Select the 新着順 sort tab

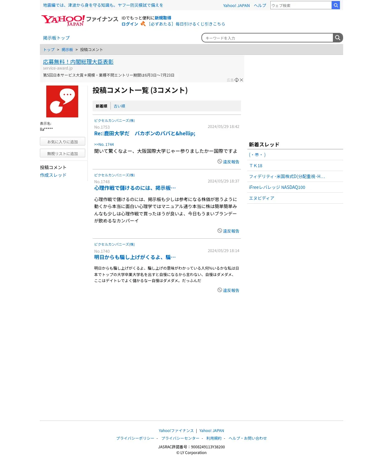101,106
